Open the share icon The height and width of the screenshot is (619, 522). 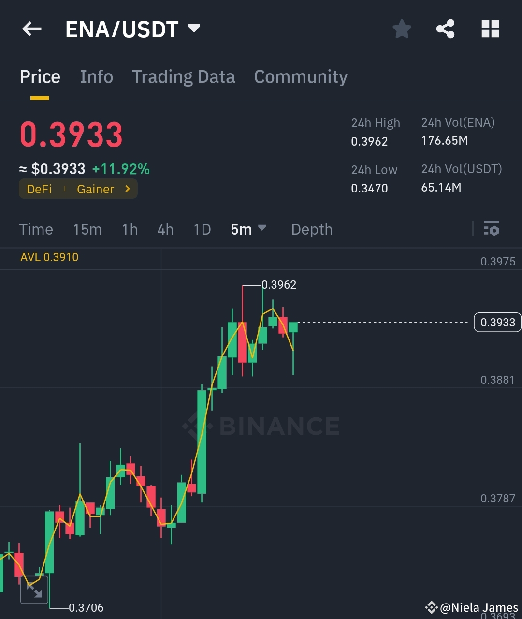pyautogui.click(x=445, y=29)
